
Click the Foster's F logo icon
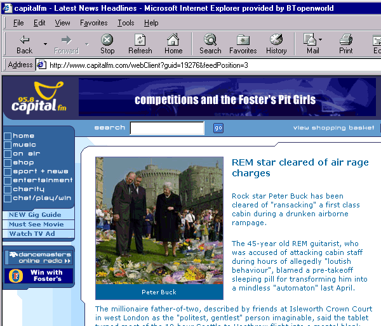[16, 276]
